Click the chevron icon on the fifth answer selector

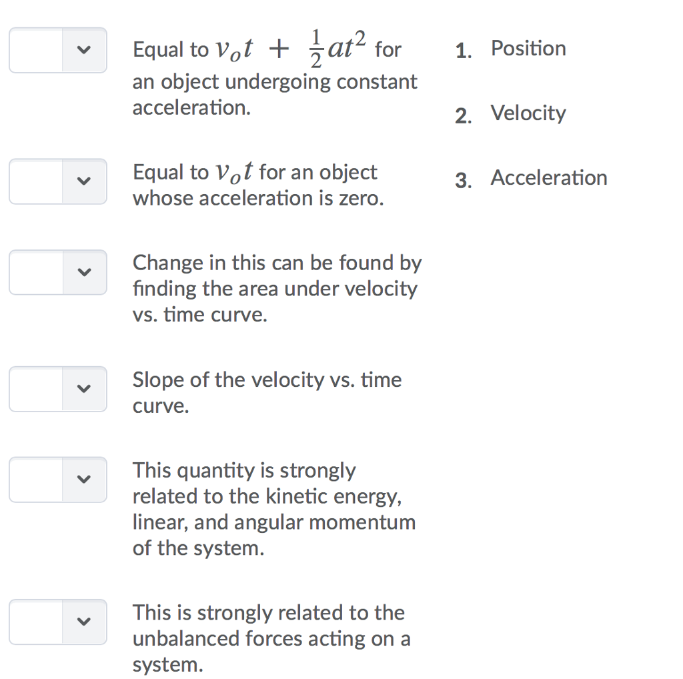(x=84, y=480)
